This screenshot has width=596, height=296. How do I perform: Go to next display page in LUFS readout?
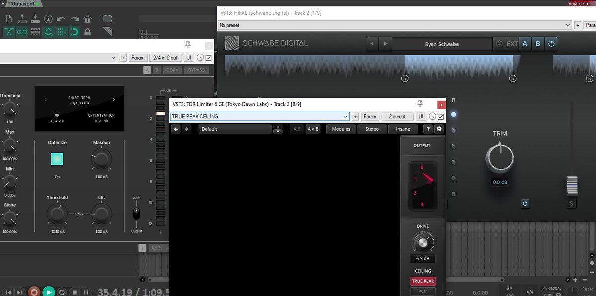[x=114, y=99]
